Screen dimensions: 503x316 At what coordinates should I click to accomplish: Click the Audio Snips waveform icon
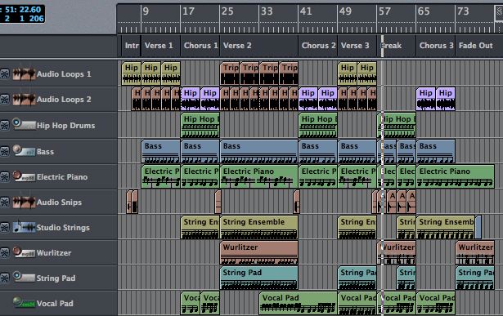point(24,202)
